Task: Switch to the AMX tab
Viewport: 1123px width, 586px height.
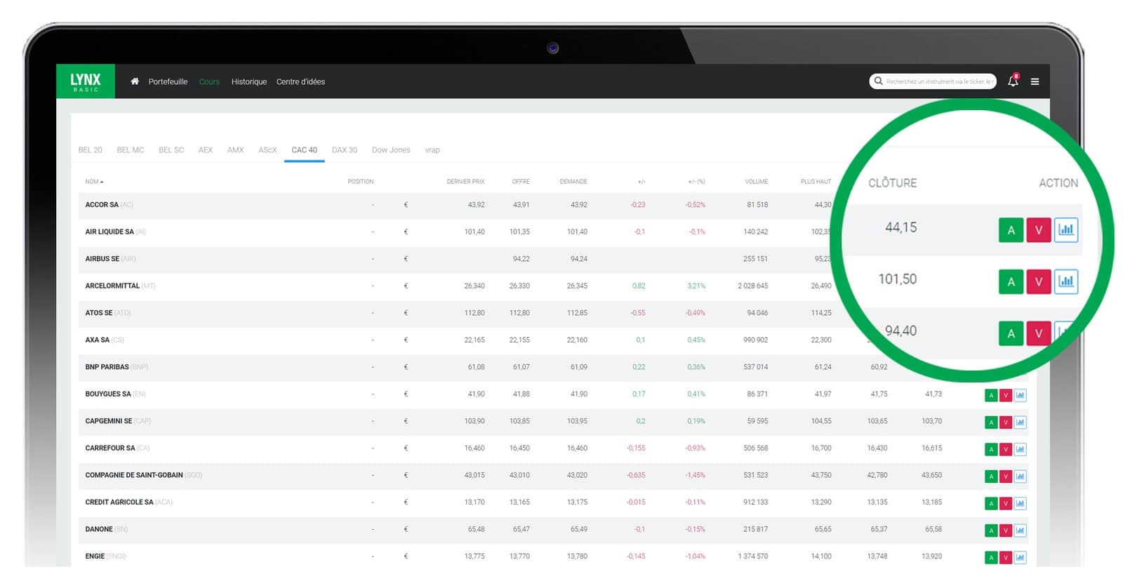Action: pos(236,150)
